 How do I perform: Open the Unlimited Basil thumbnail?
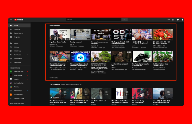(x=163, y=57)
